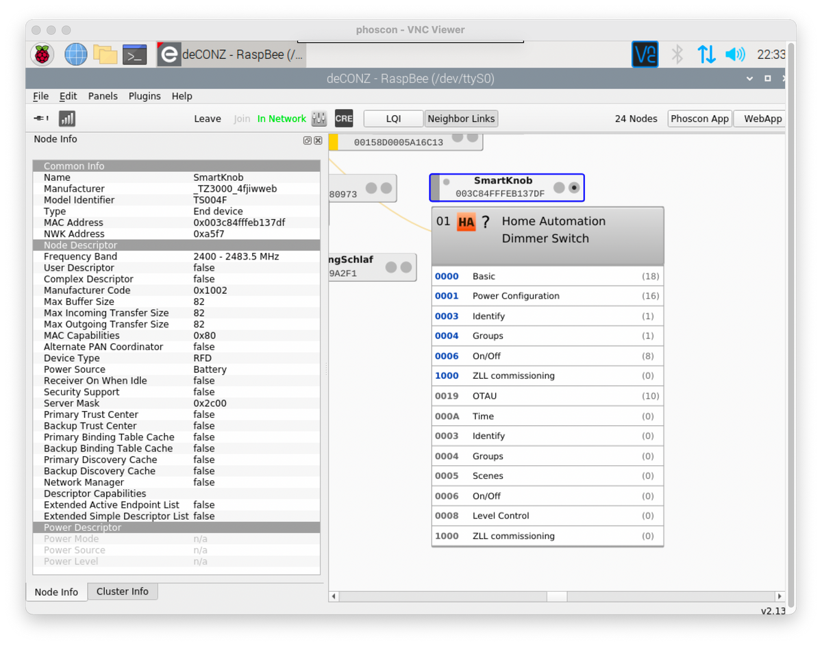Toggle the SmartKnob endpoint dropdown circle
The height and width of the screenshot is (646, 822).
coord(574,188)
